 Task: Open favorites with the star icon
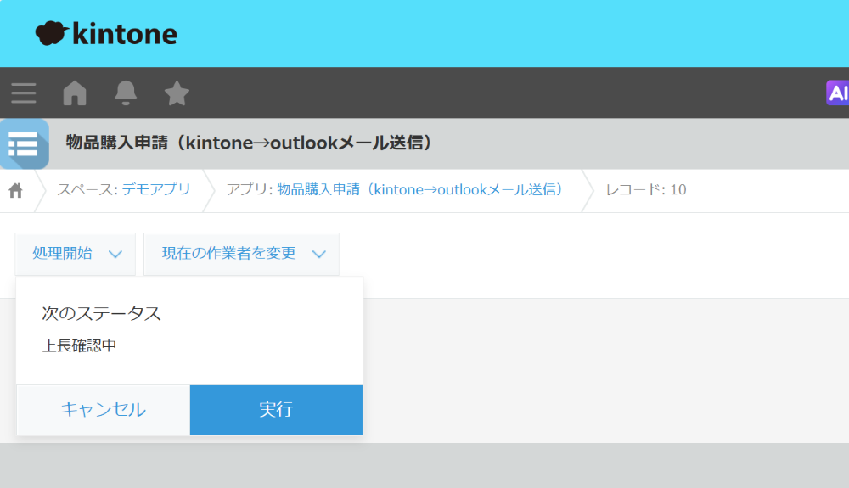[177, 93]
